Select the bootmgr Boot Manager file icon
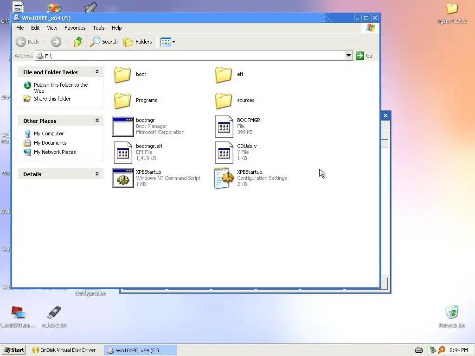 [122, 127]
